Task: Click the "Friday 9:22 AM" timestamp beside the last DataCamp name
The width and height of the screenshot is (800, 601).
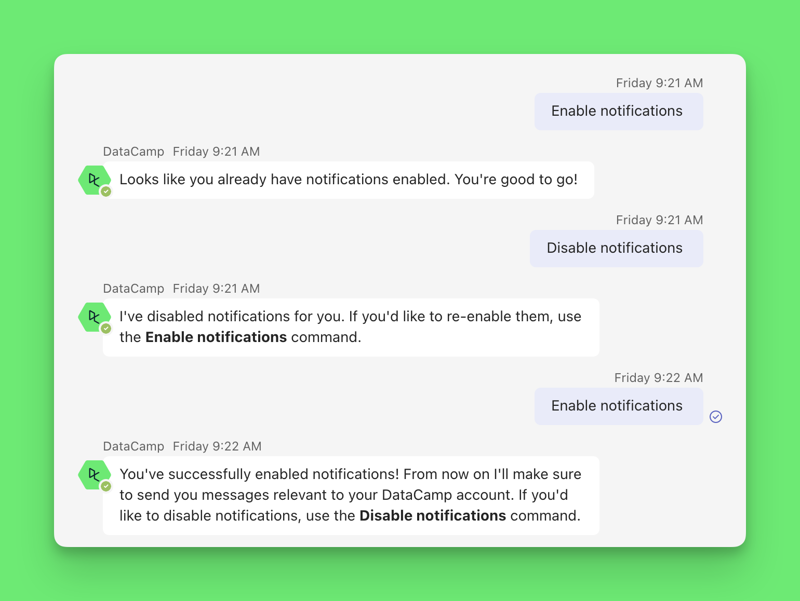Action: [x=217, y=446]
